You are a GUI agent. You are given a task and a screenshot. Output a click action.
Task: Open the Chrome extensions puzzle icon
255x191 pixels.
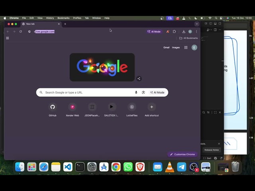174,31
